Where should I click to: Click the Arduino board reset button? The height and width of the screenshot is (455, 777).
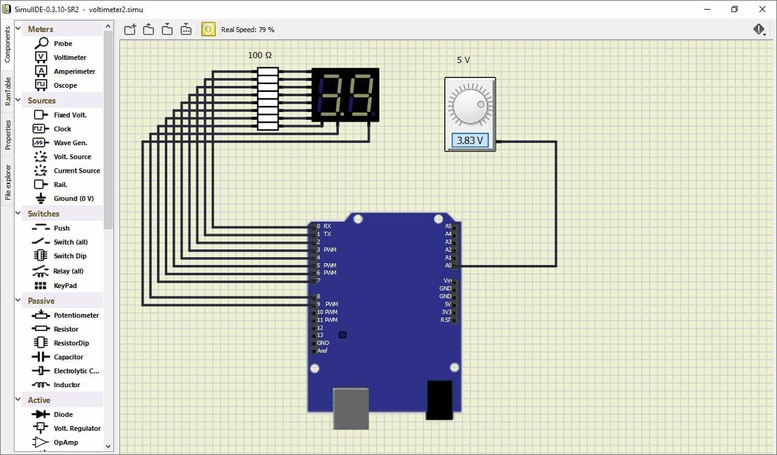342,335
